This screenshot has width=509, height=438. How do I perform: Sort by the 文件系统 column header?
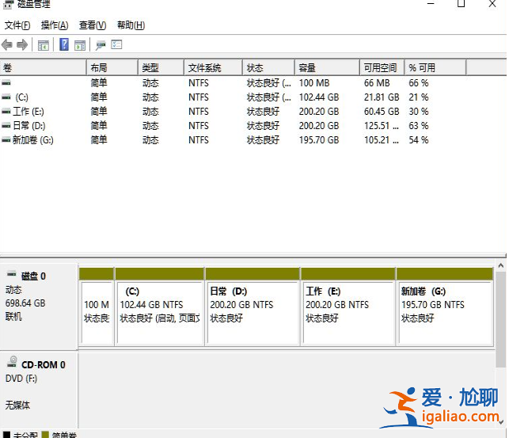click(x=214, y=67)
